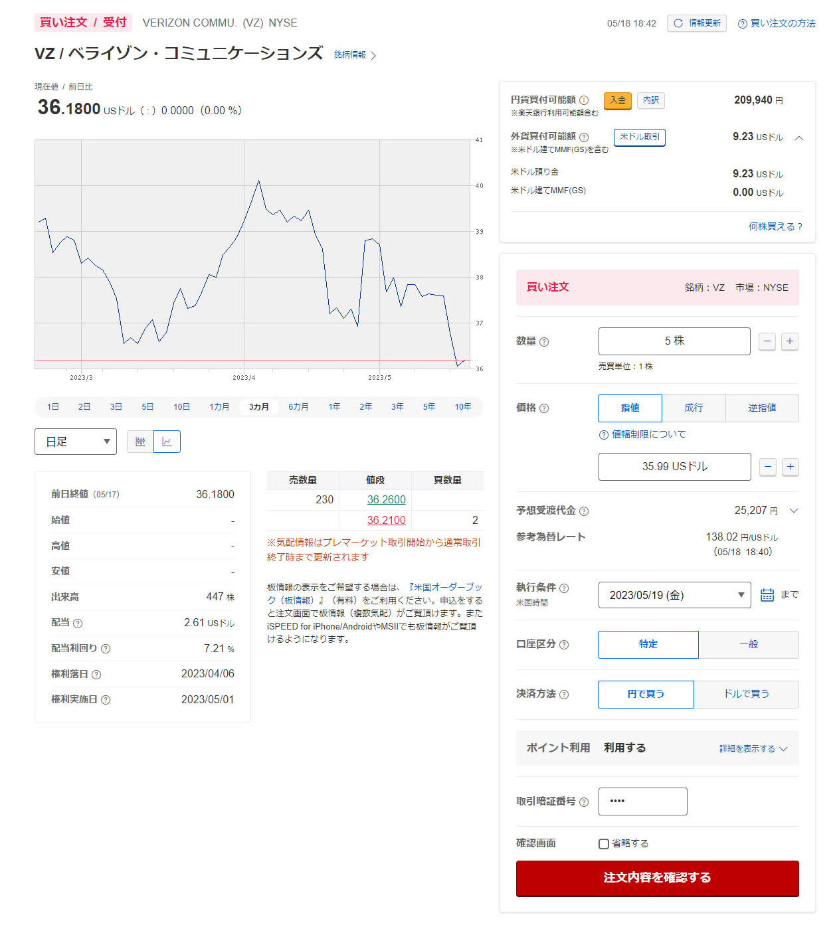The height and width of the screenshot is (929, 839).
Task: Select the line chart icon
Action: pos(167,442)
